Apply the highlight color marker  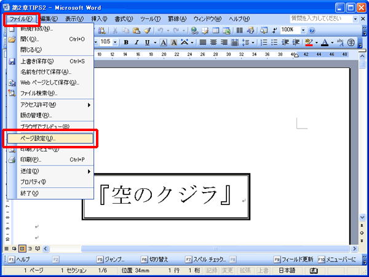309,42
